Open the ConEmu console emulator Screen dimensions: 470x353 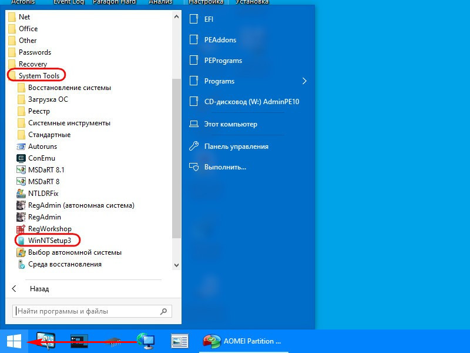pos(36,158)
